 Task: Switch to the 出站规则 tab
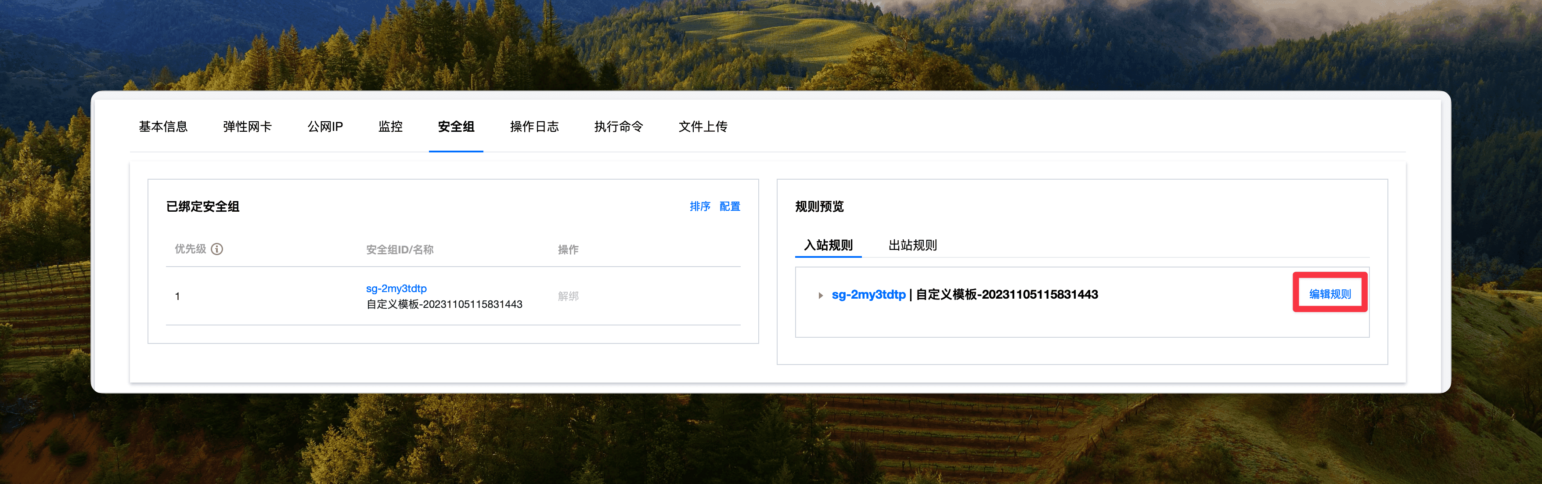[x=912, y=245]
